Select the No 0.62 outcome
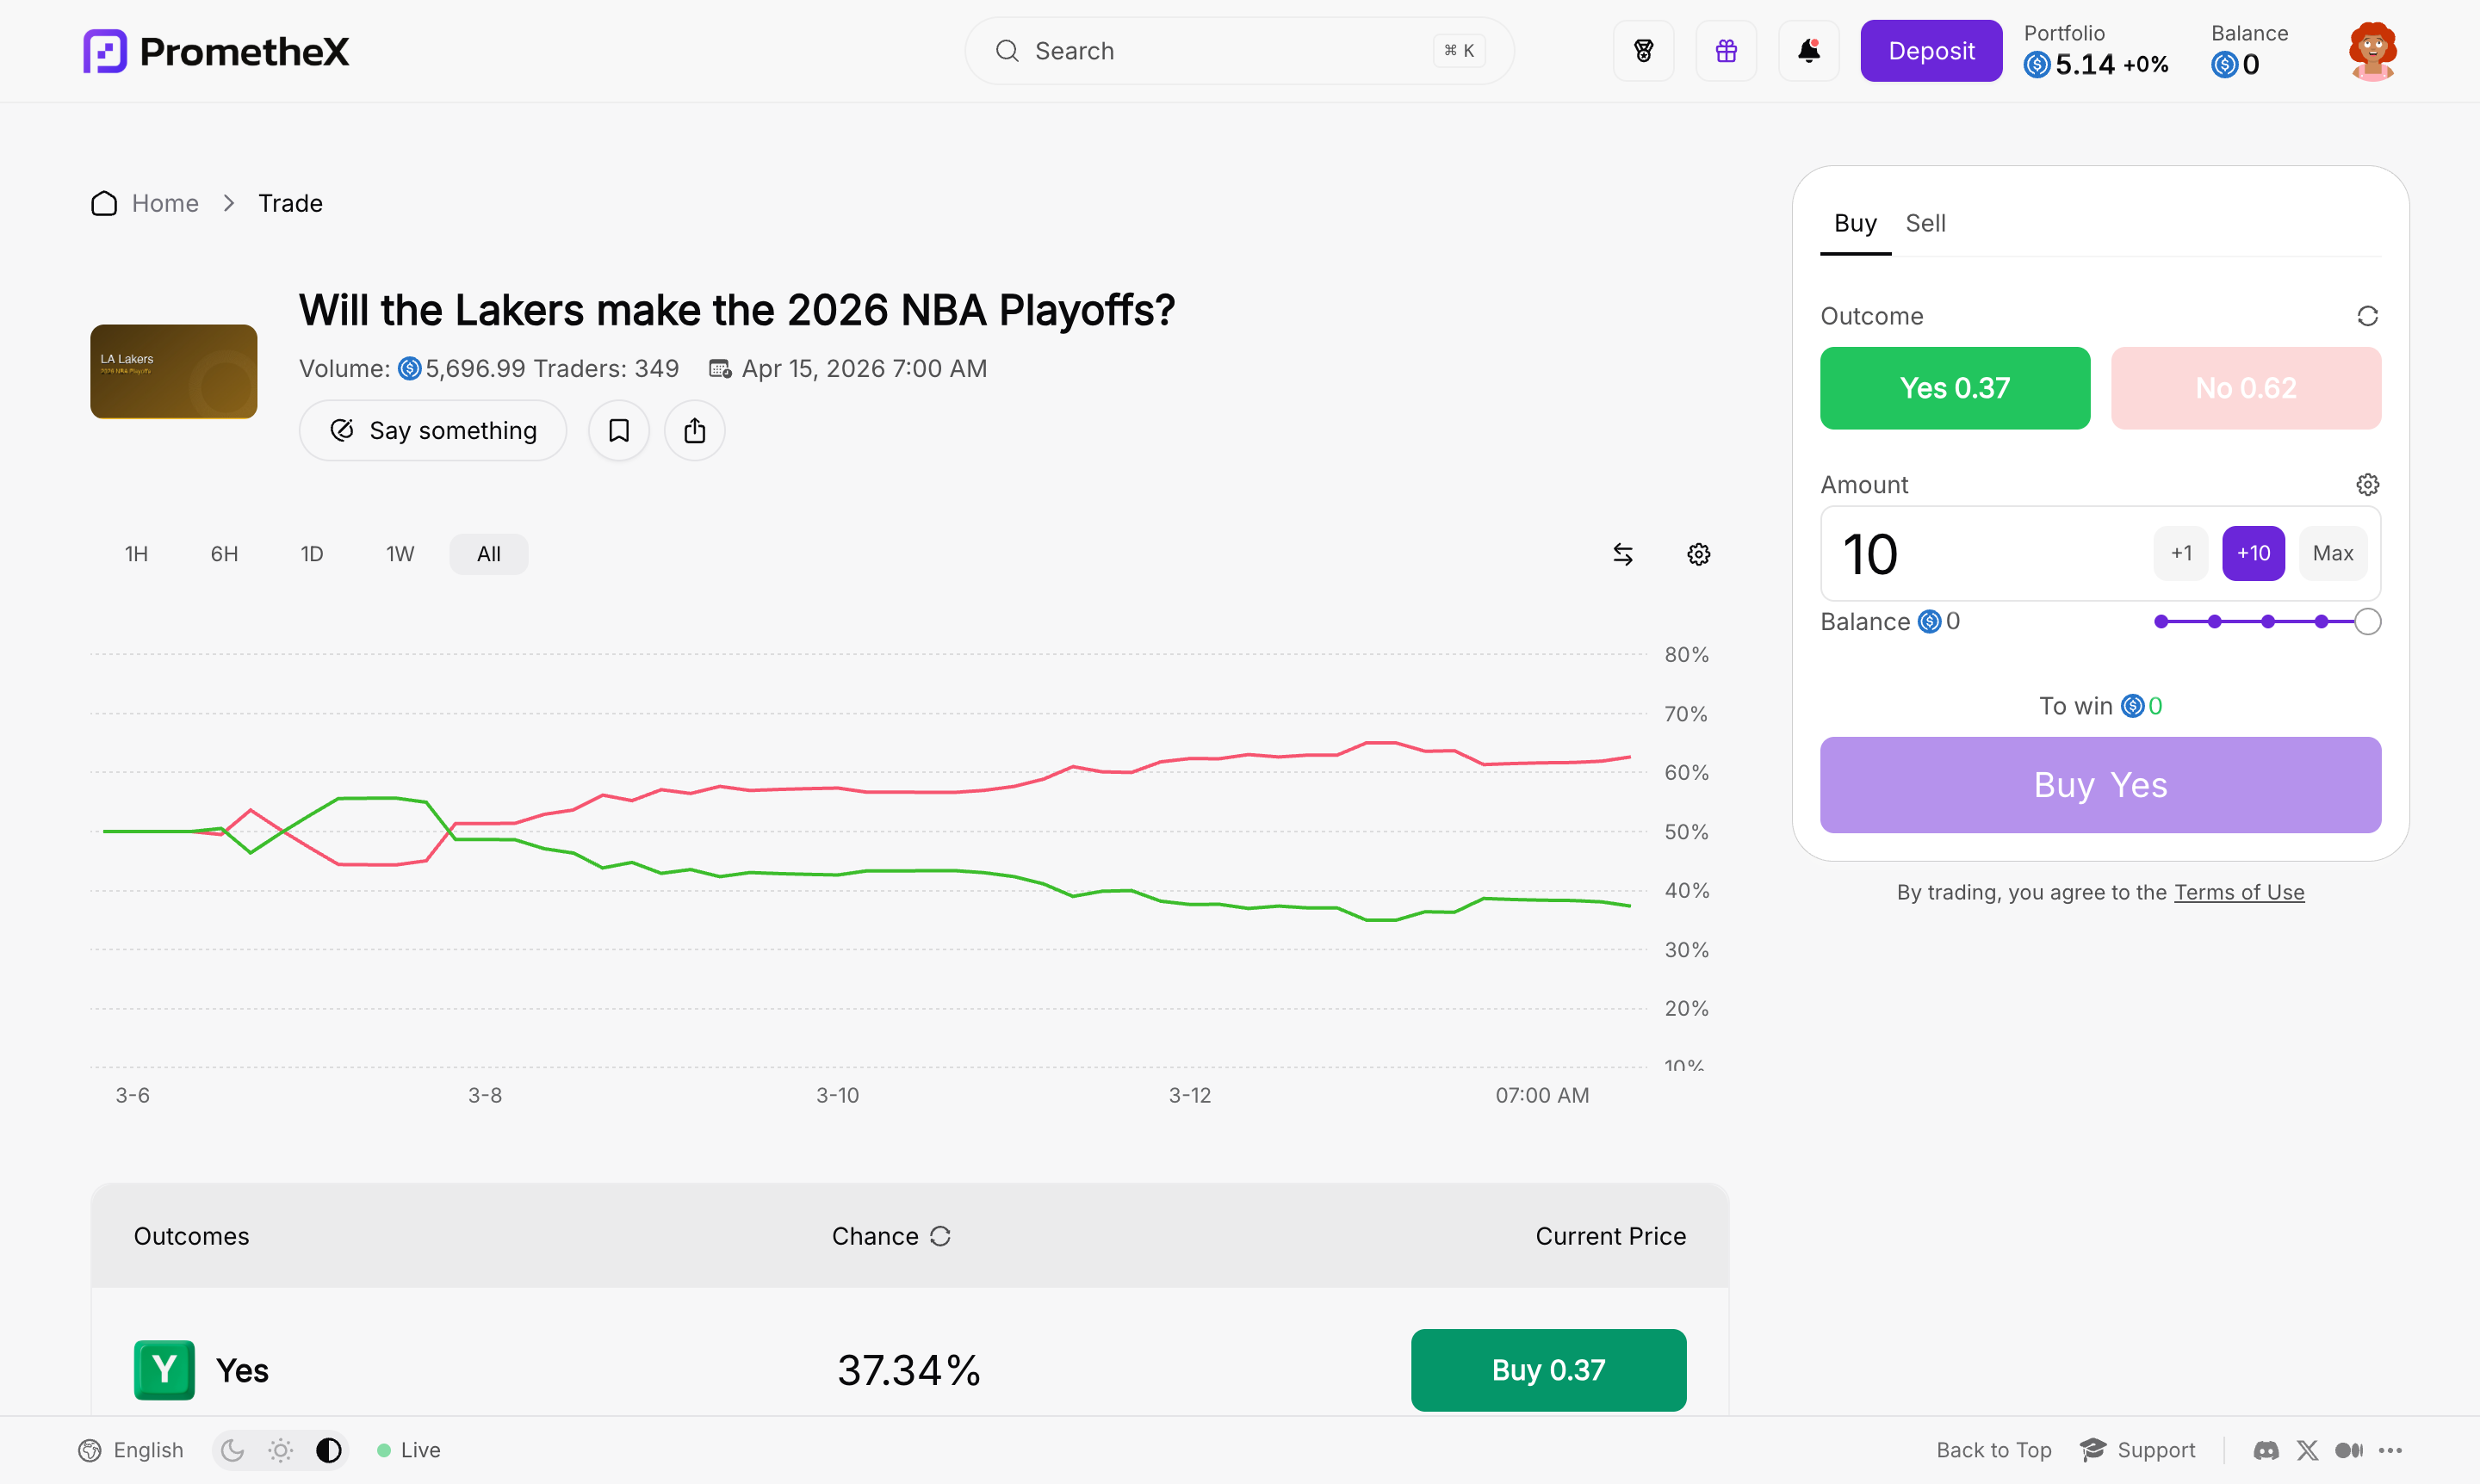 pos(2245,388)
